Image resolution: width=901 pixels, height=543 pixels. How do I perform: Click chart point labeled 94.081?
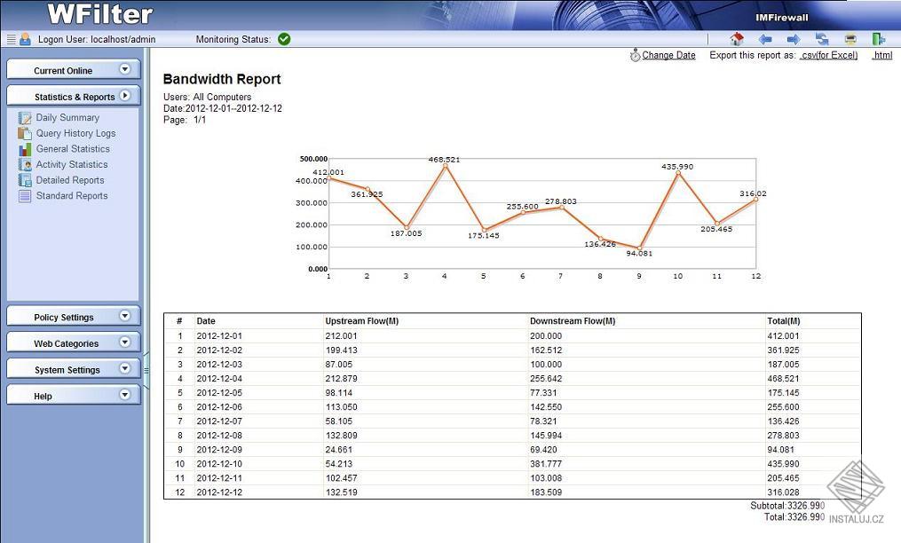[x=639, y=248]
